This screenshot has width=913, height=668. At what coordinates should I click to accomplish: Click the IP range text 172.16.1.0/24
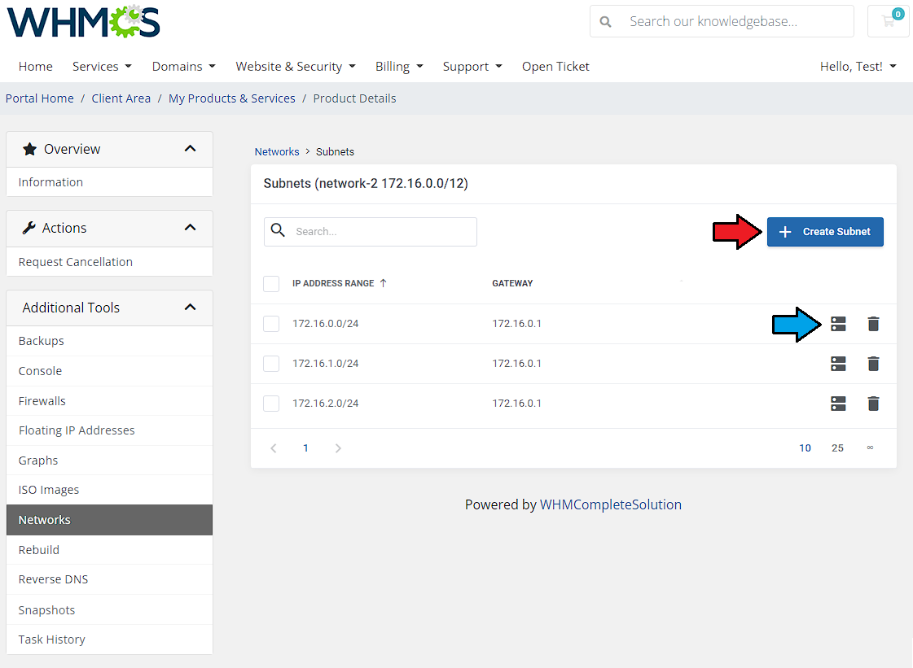(326, 364)
